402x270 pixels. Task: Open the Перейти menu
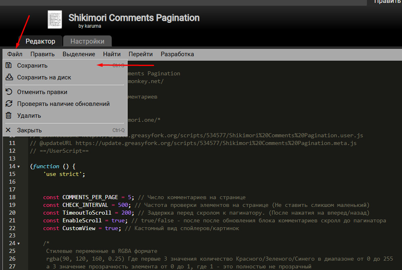point(141,54)
